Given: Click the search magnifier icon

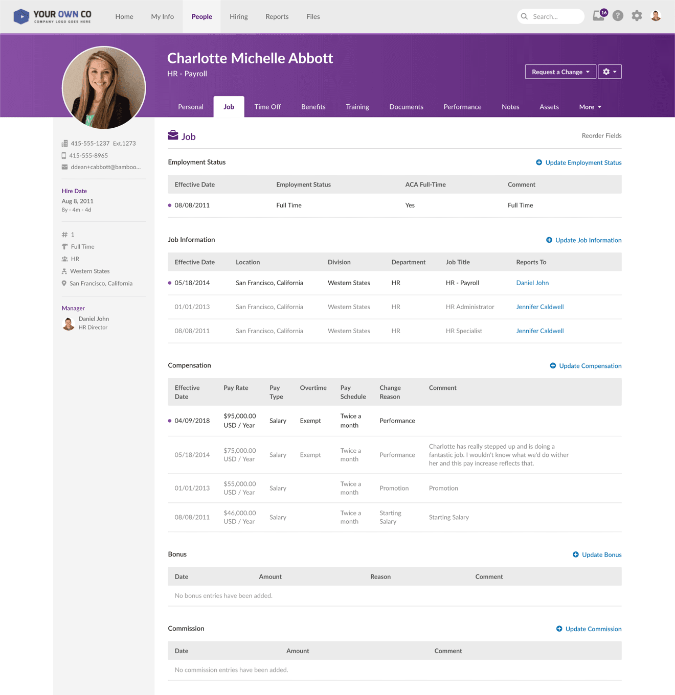Looking at the screenshot, I should pyautogui.click(x=524, y=16).
